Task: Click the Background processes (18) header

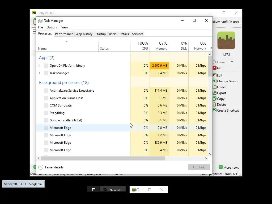Action: tap(64, 82)
